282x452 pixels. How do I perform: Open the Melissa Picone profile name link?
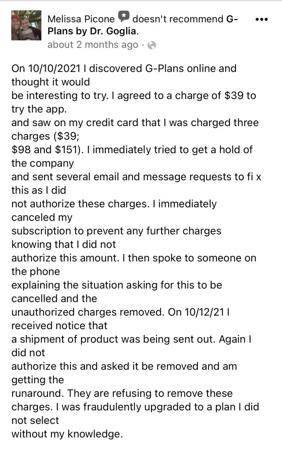coord(81,19)
